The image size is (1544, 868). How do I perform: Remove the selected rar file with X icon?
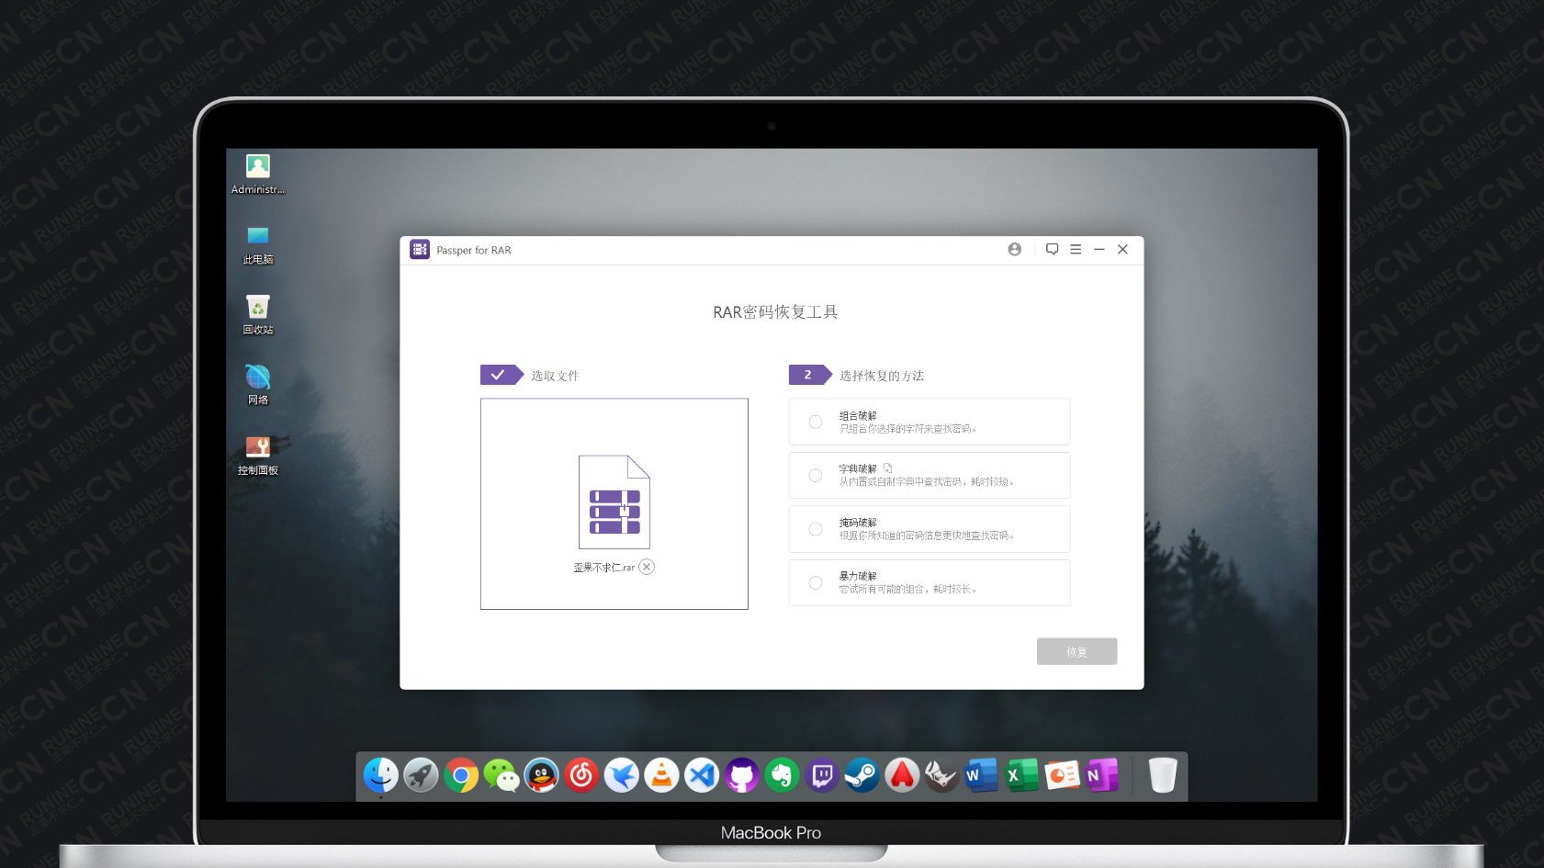pyautogui.click(x=647, y=567)
